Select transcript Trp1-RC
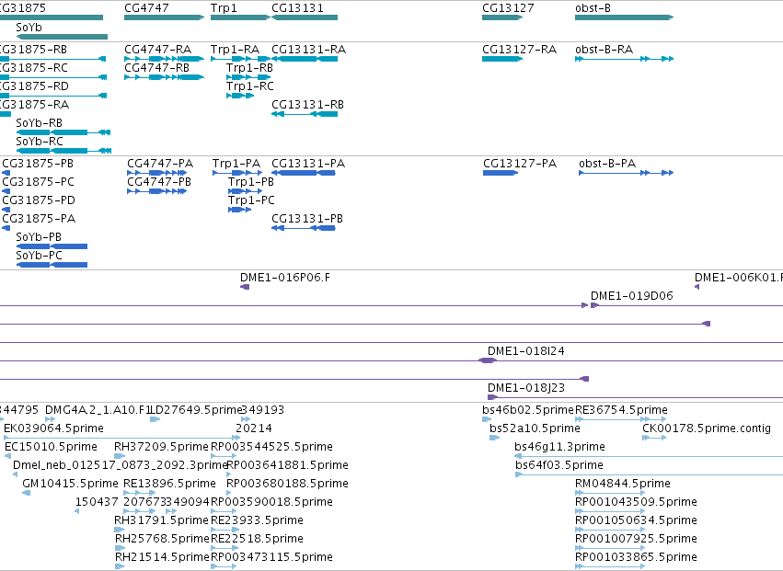Image resolution: width=783 pixels, height=571 pixels. tap(240, 96)
